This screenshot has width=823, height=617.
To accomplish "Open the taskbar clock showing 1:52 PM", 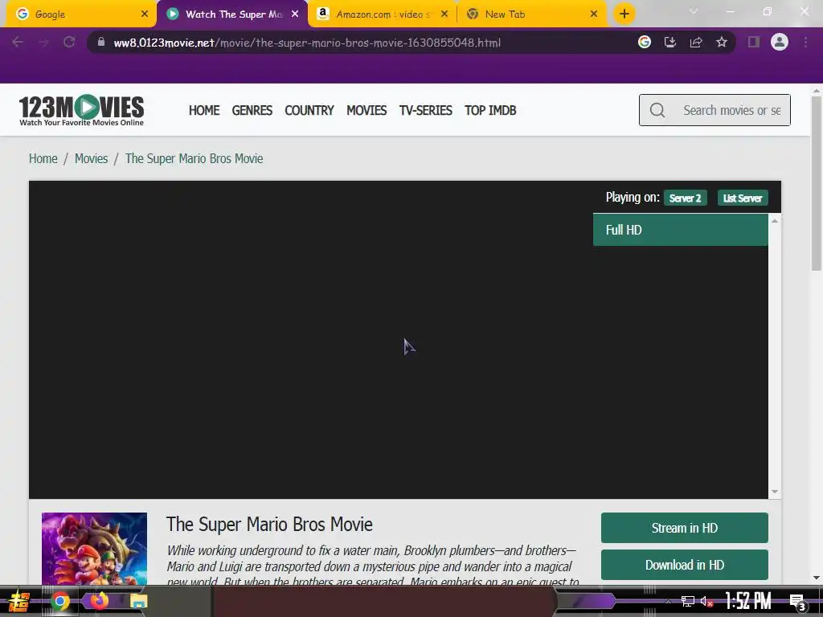I will click(748, 601).
